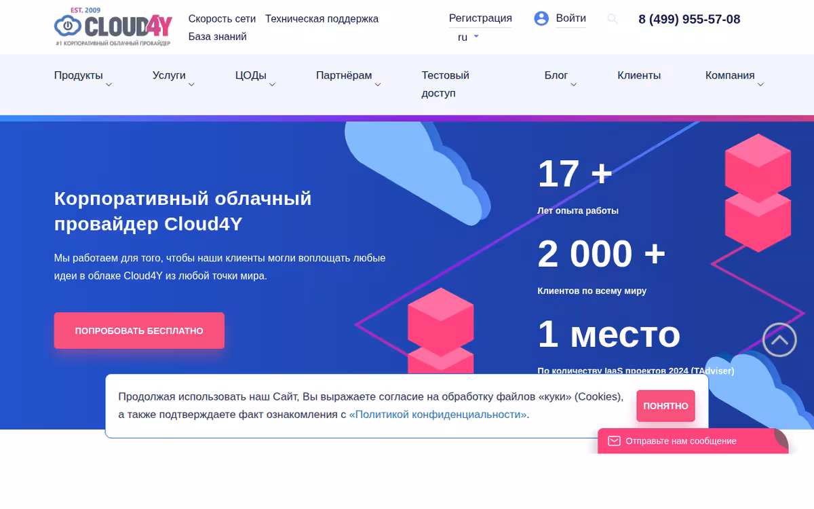The width and height of the screenshot is (814, 509).
Task: Click the scroll-to-top arrow circle
Action: click(779, 339)
